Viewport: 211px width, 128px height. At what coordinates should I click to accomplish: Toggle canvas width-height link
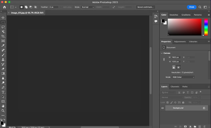point(164,59)
